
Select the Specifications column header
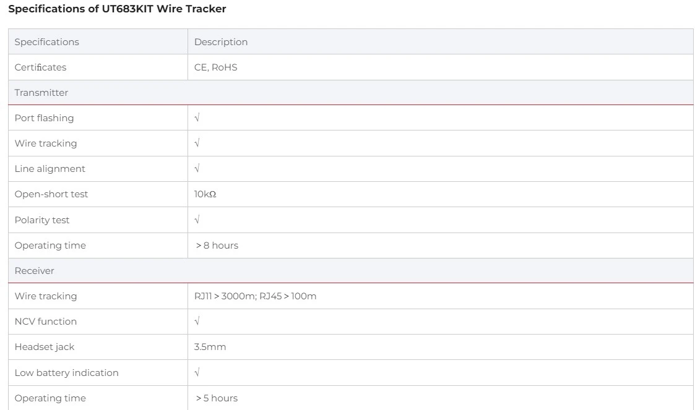tap(47, 42)
